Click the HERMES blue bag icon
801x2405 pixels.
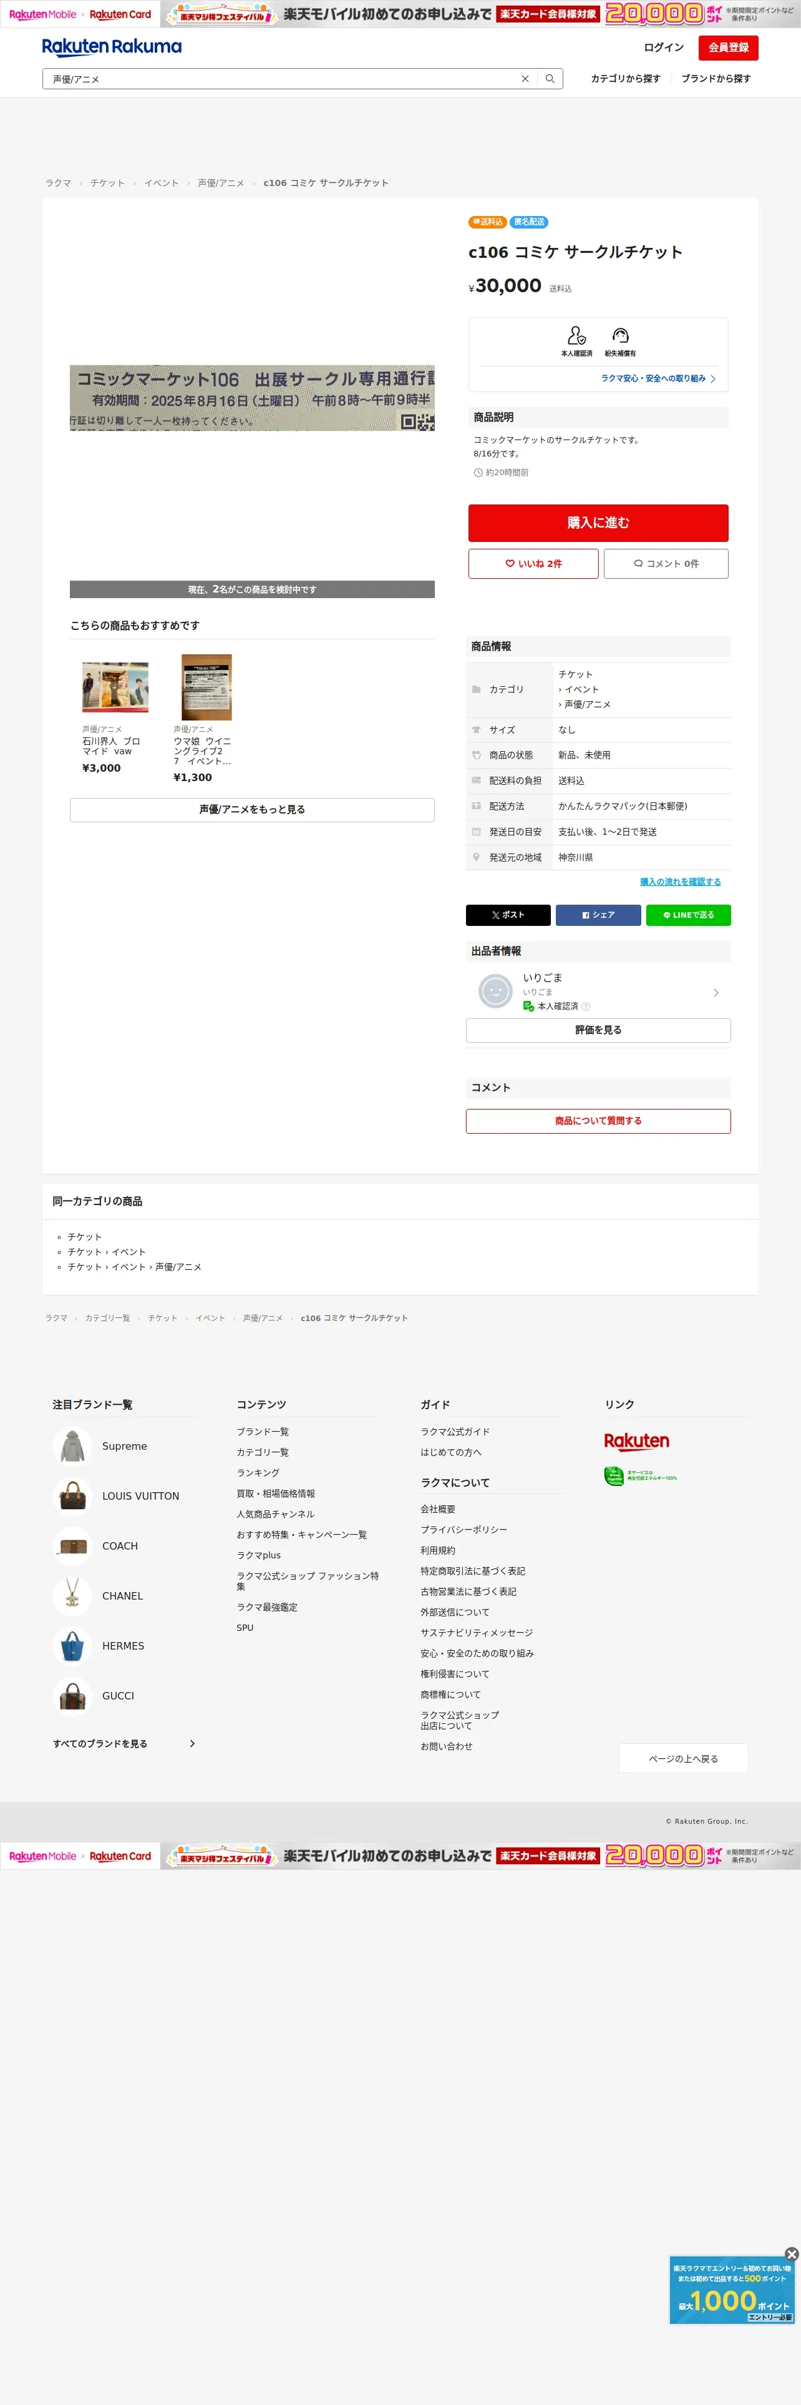point(72,1646)
